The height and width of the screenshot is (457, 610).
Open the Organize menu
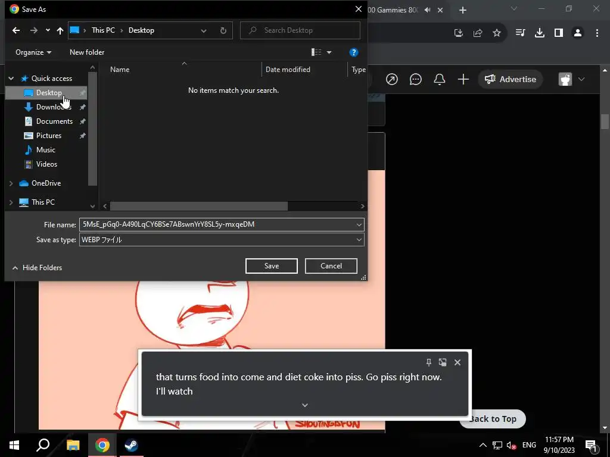[x=33, y=52]
